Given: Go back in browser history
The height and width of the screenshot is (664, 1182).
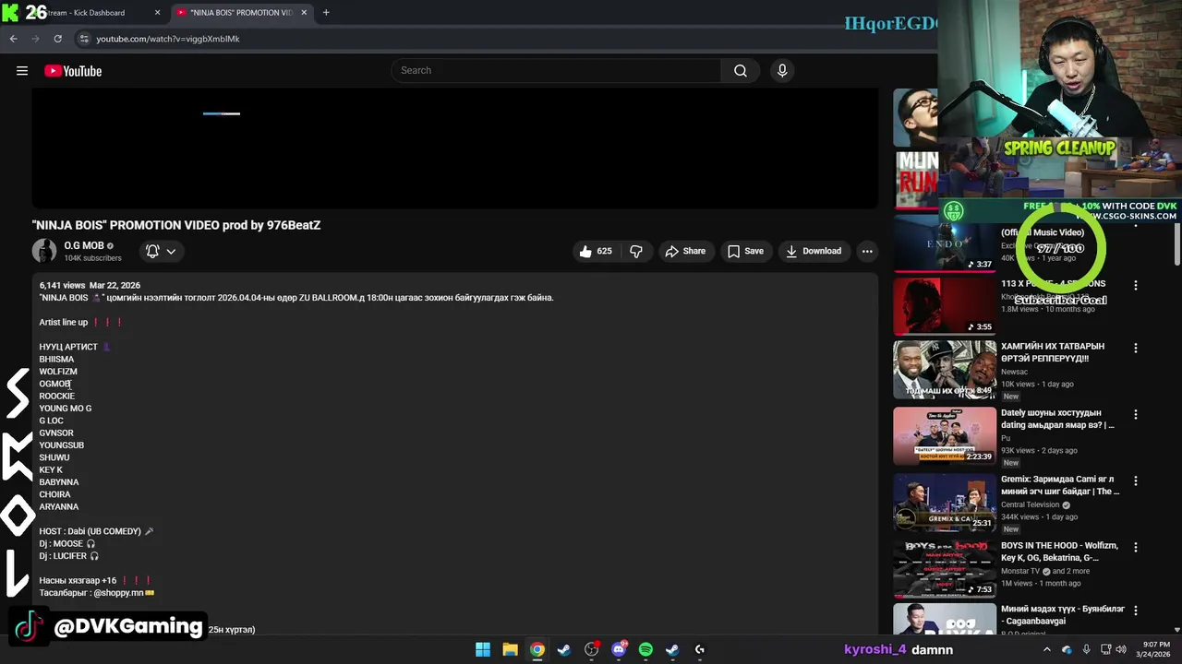Looking at the screenshot, I should (x=13, y=39).
